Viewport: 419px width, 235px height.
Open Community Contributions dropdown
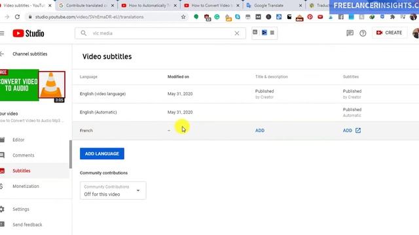(113, 191)
